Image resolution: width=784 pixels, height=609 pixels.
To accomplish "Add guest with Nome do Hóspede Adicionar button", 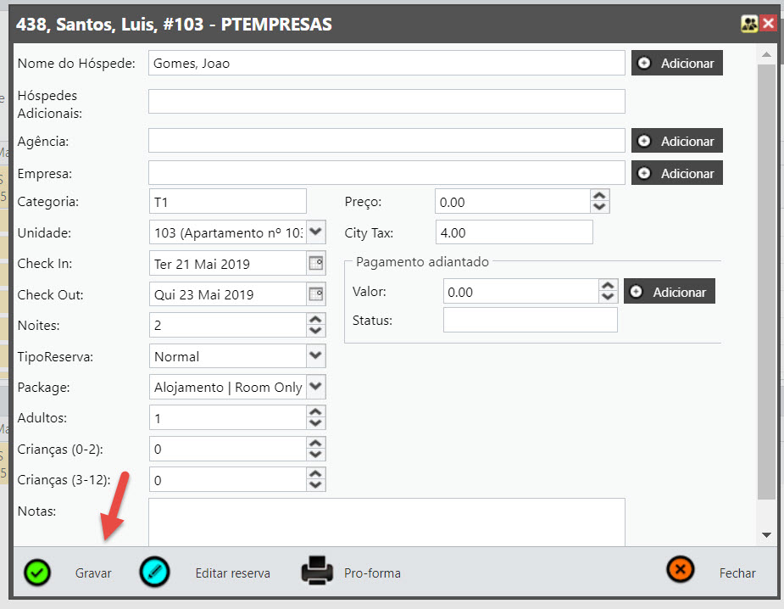I will point(676,64).
